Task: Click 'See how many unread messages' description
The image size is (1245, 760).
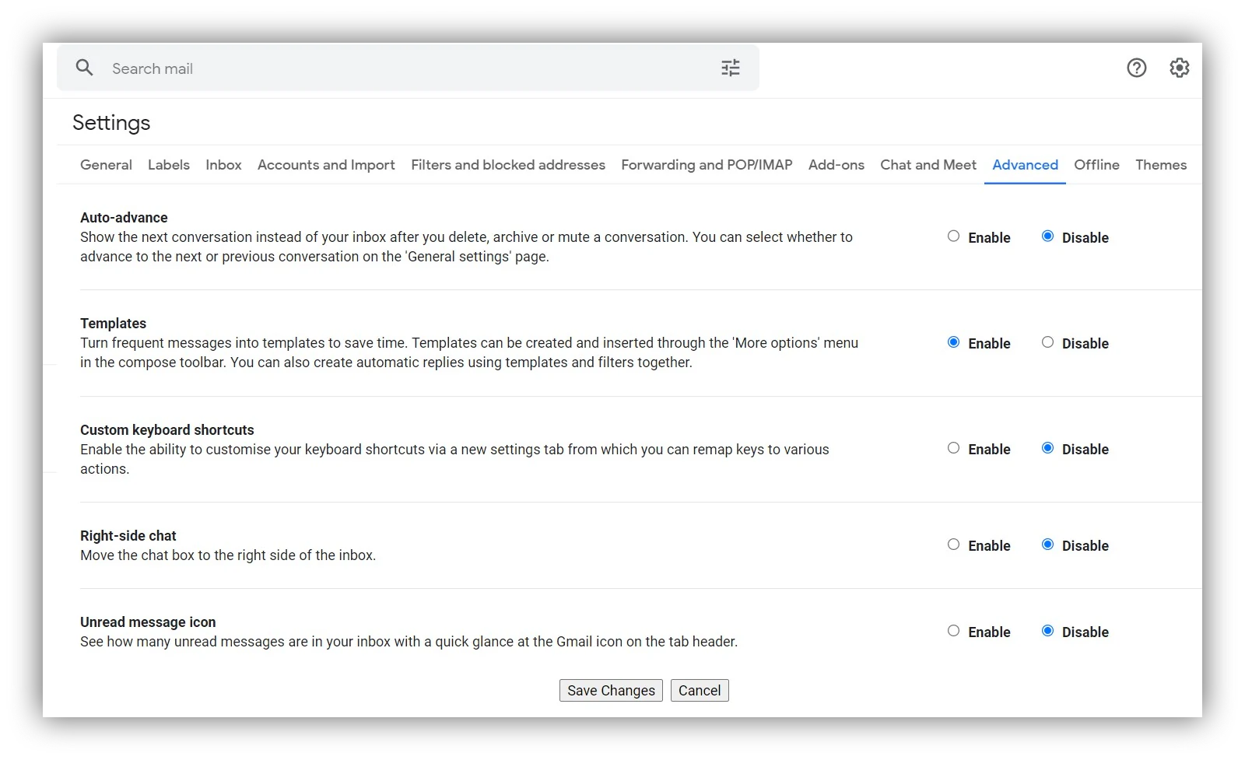Action: click(409, 642)
